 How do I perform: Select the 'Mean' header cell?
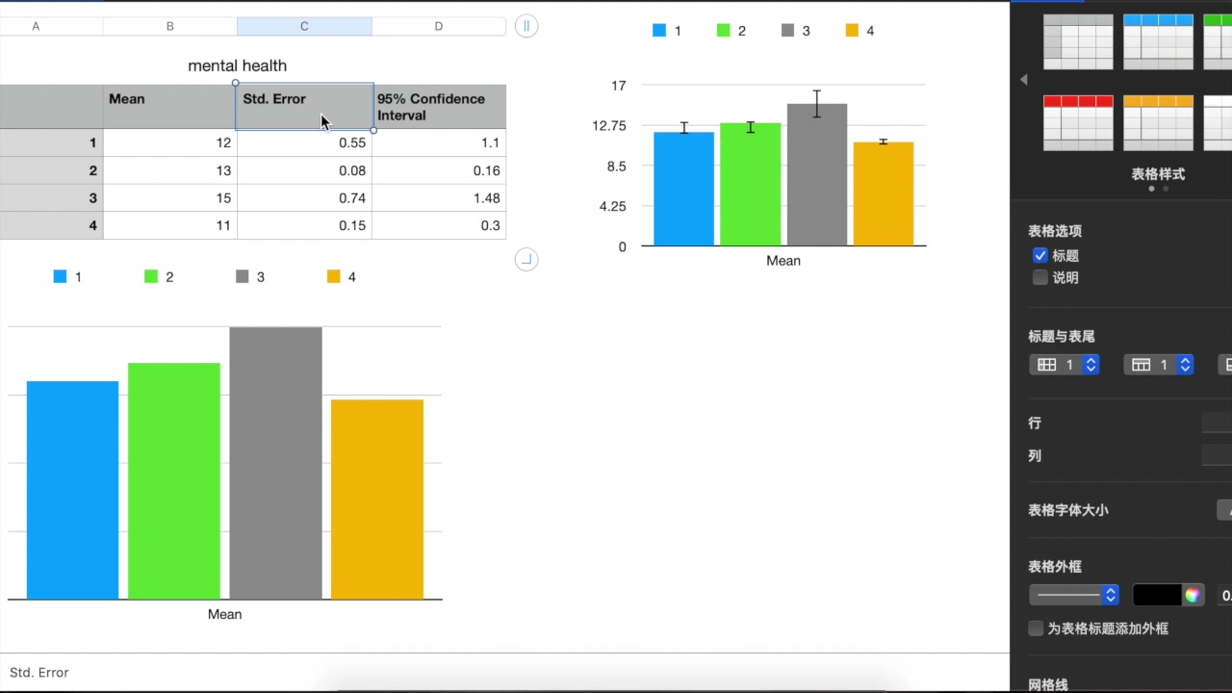click(x=170, y=107)
